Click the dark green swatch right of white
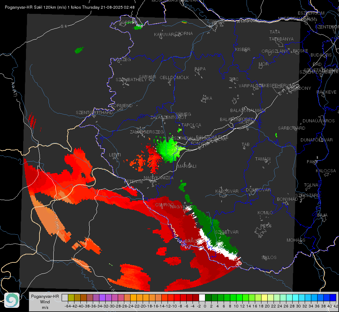Screen dimensions: 339x312 (208, 297)
